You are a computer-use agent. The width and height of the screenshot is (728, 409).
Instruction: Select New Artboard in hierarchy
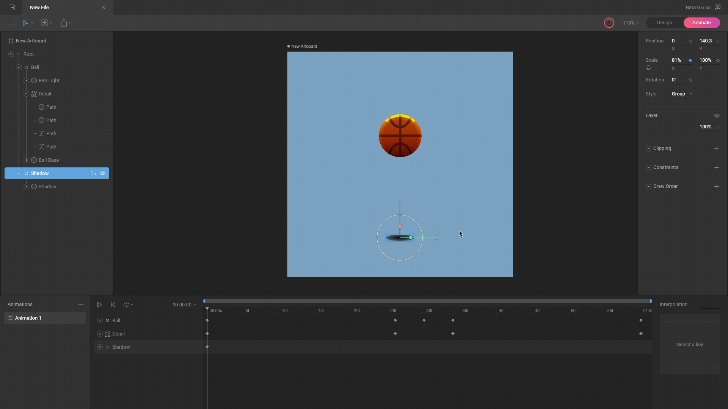31,41
